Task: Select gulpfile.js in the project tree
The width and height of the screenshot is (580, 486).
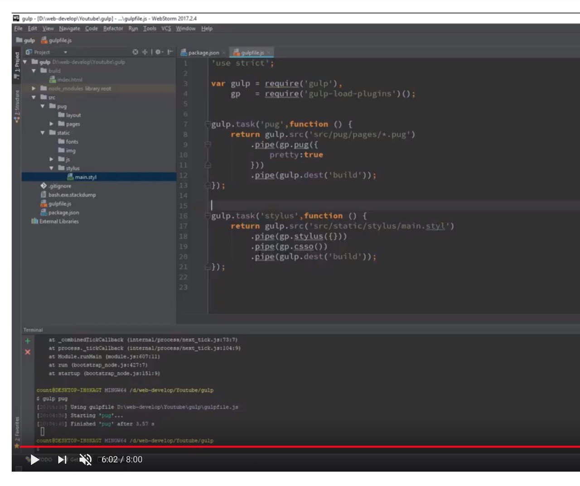Action: pos(60,204)
